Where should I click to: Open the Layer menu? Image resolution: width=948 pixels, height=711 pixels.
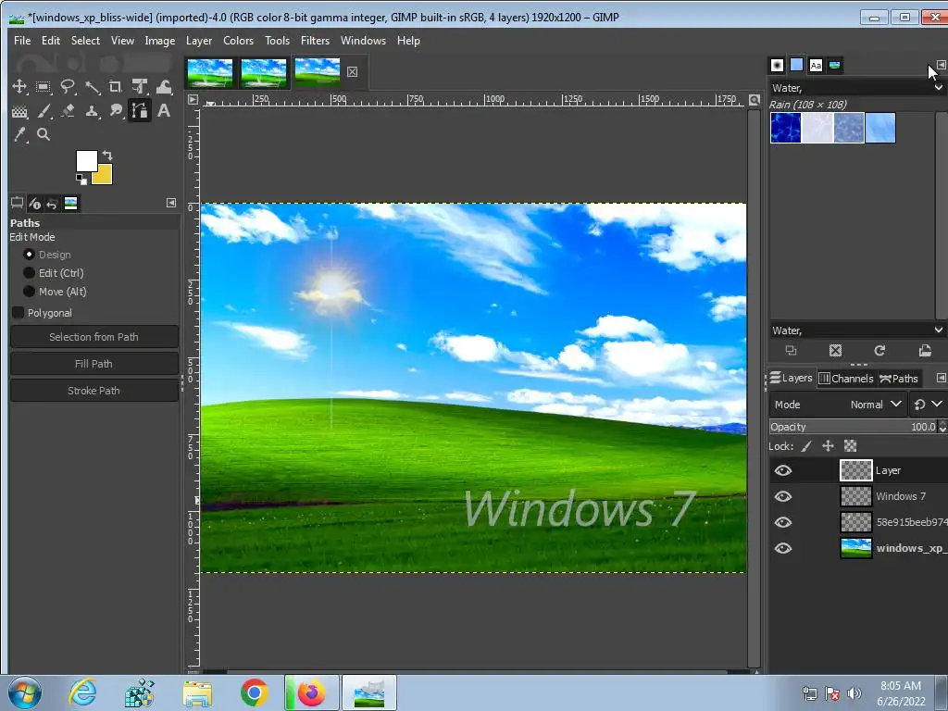point(199,41)
